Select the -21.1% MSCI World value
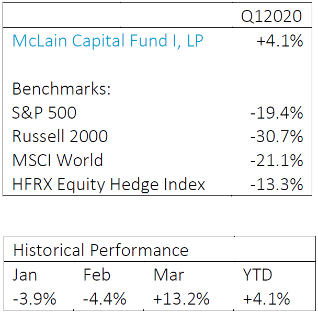318x314 pixels. click(277, 160)
